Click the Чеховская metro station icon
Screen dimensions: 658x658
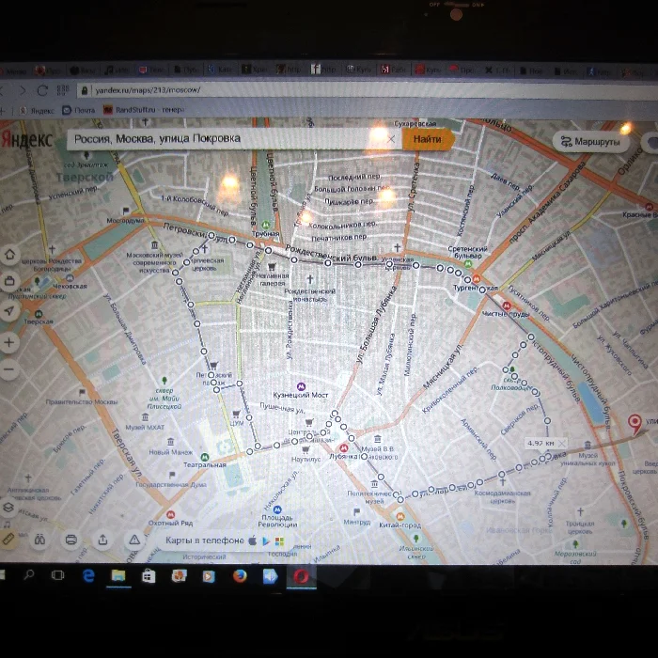point(70,278)
